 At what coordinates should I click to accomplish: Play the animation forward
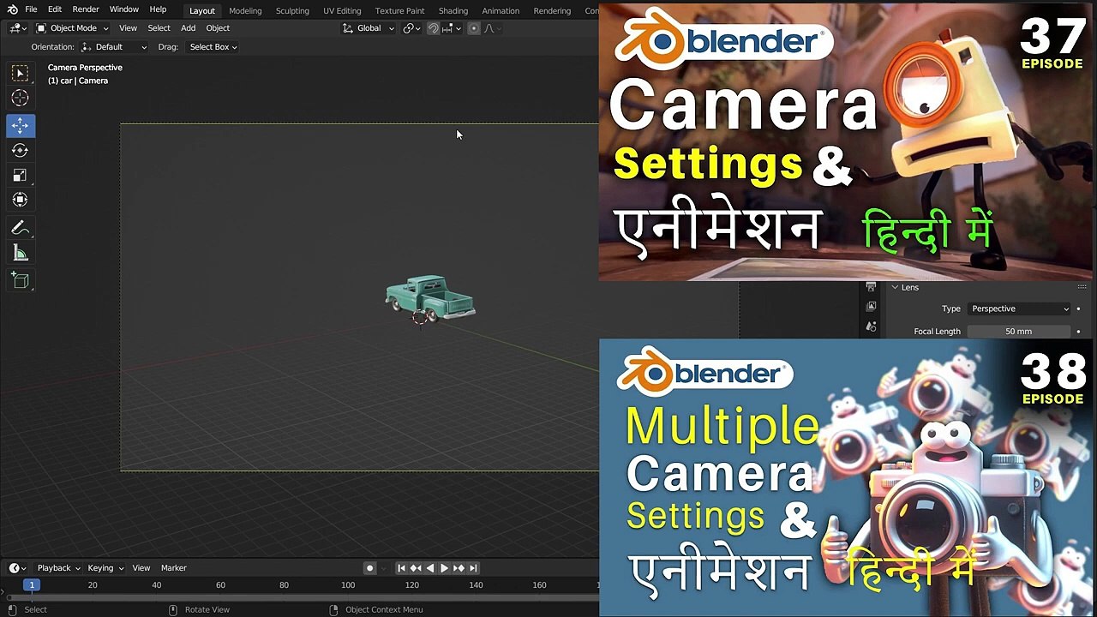[x=444, y=568]
